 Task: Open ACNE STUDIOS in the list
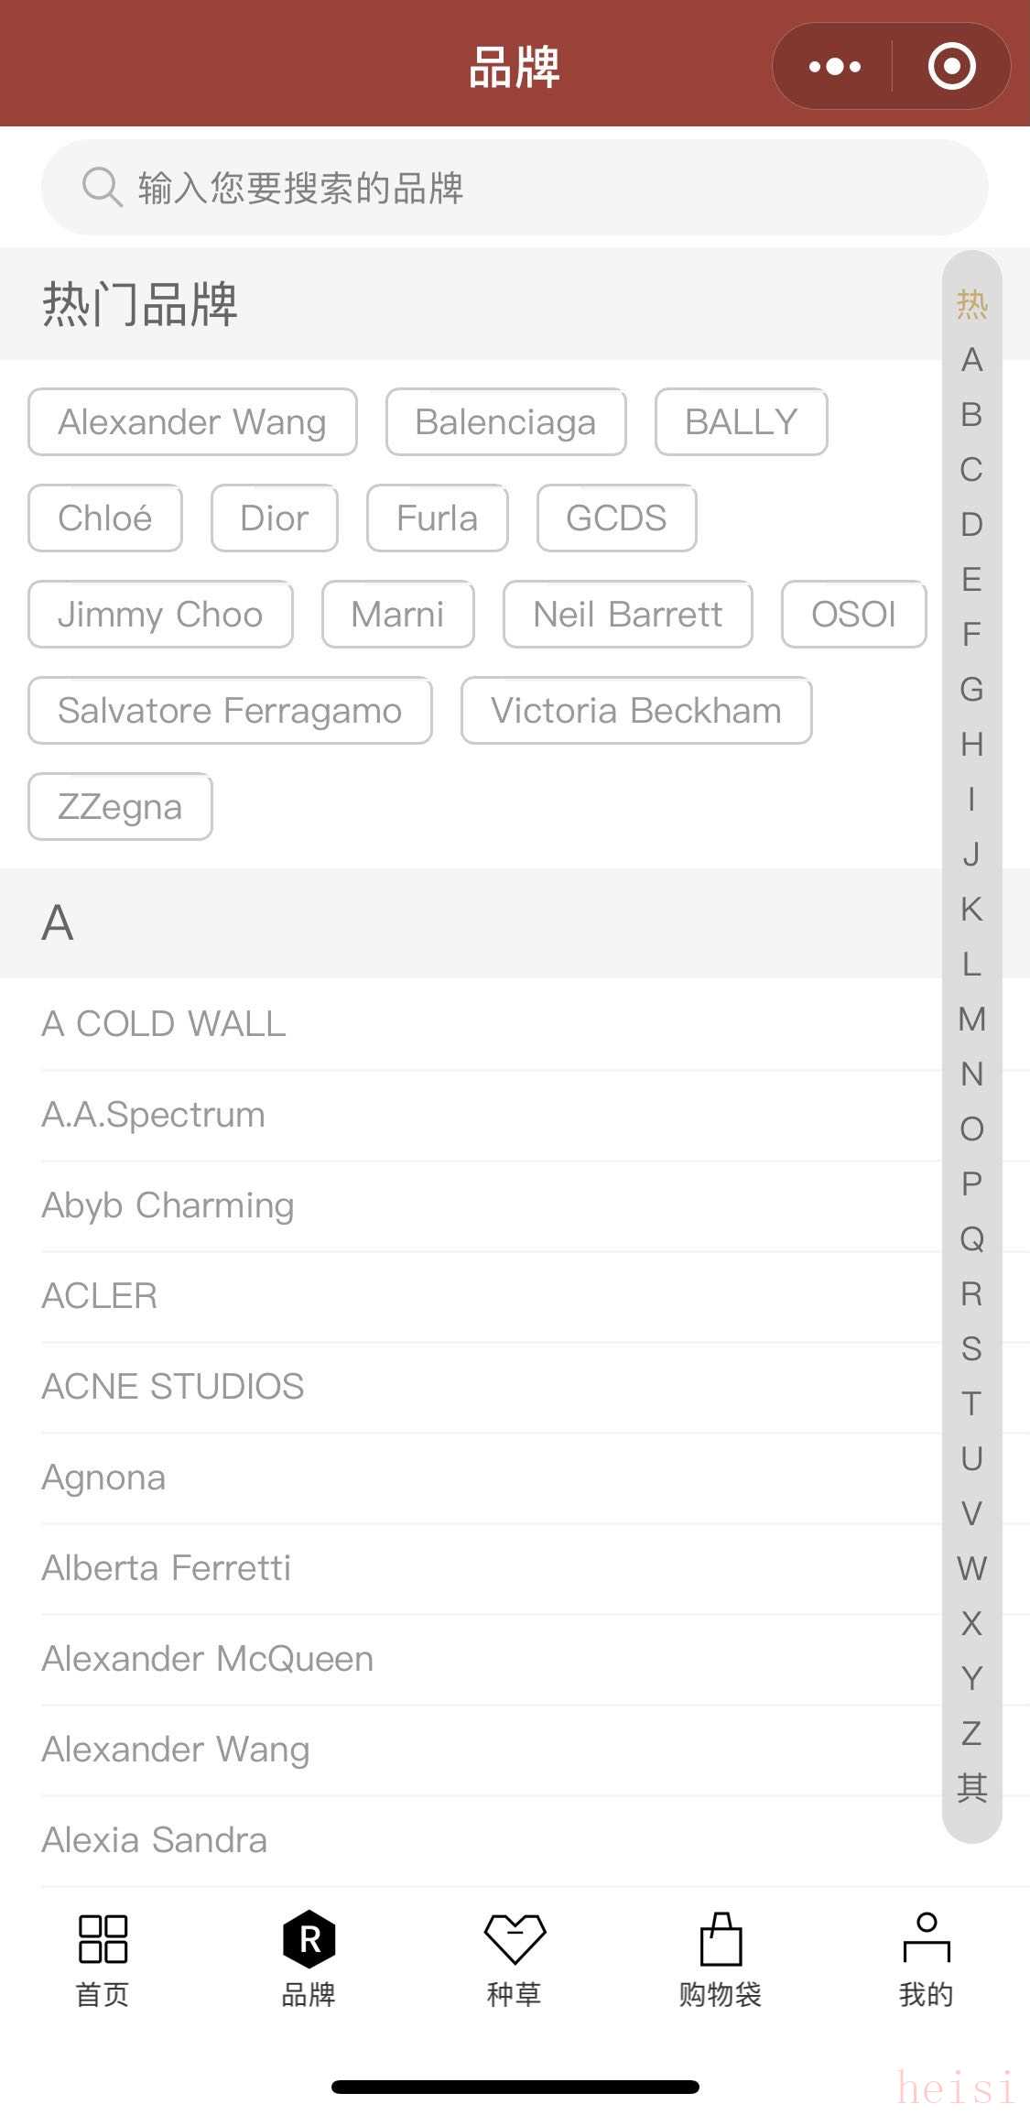click(x=173, y=1387)
